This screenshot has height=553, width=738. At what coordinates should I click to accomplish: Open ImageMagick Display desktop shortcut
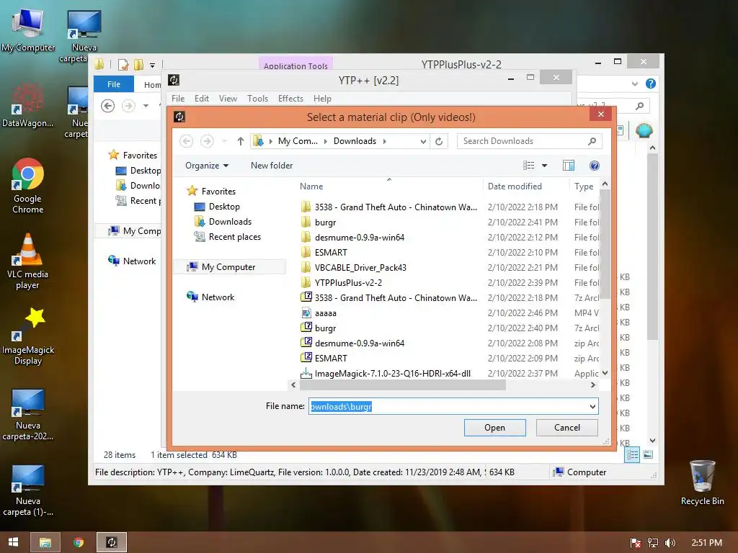click(28, 337)
